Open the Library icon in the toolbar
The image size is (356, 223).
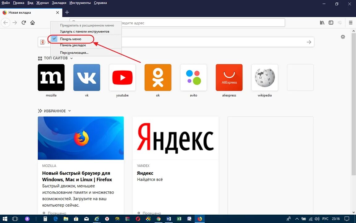click(x=322, y=23)
